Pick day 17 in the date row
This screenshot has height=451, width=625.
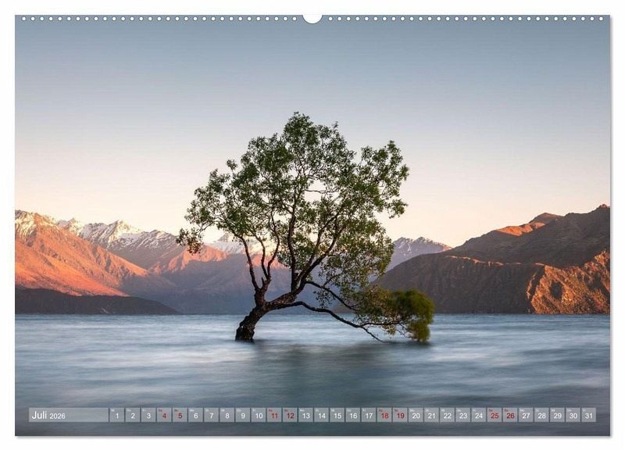(369, 415)
